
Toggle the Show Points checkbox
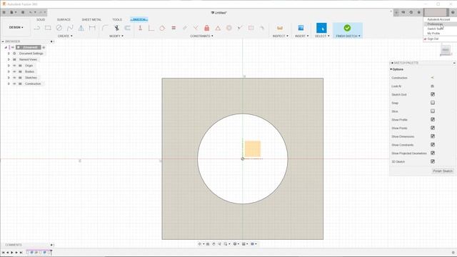[x=433, y=128]
